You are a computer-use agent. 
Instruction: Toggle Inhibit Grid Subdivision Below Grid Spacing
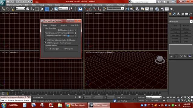click(x=45, y=40)
